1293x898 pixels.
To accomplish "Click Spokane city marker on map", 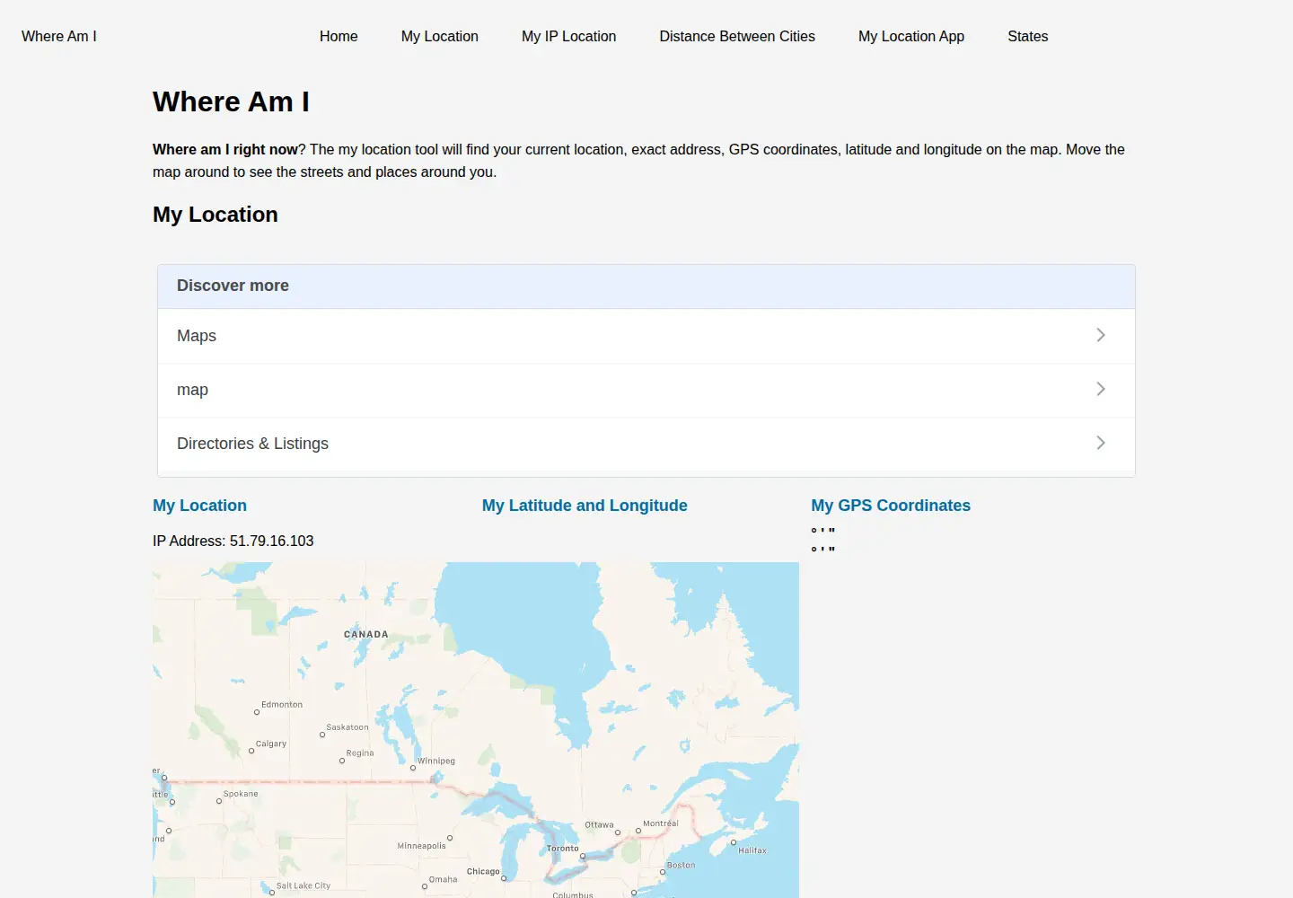I will (x=219, y=801).
